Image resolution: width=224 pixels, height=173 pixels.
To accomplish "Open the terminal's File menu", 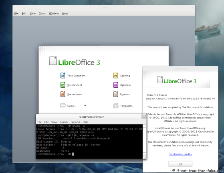I will click(x=39, y=122).
